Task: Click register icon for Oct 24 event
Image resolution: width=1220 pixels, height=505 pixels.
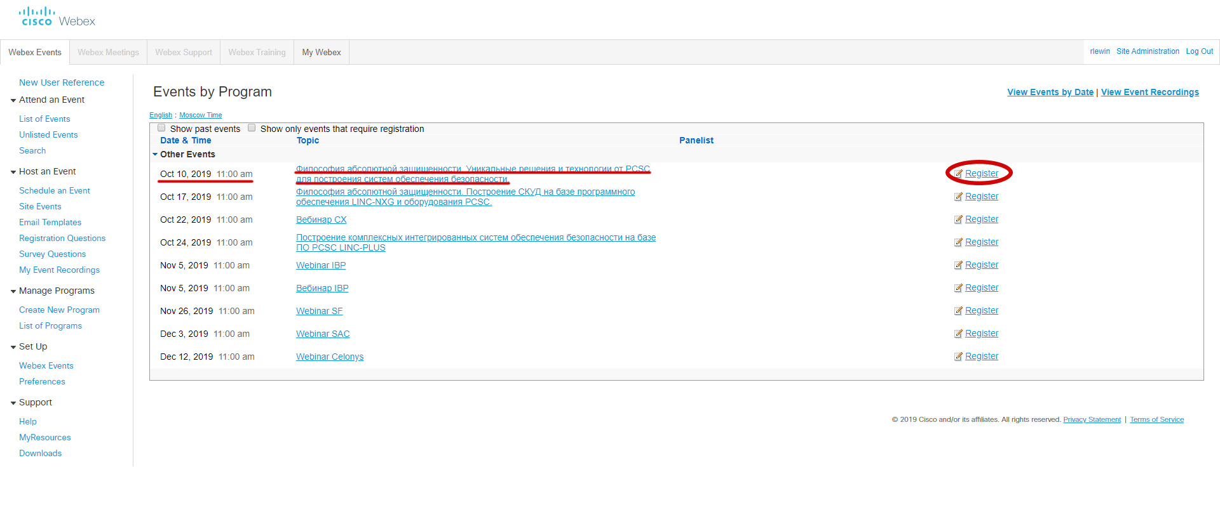Action: point(958,242)
